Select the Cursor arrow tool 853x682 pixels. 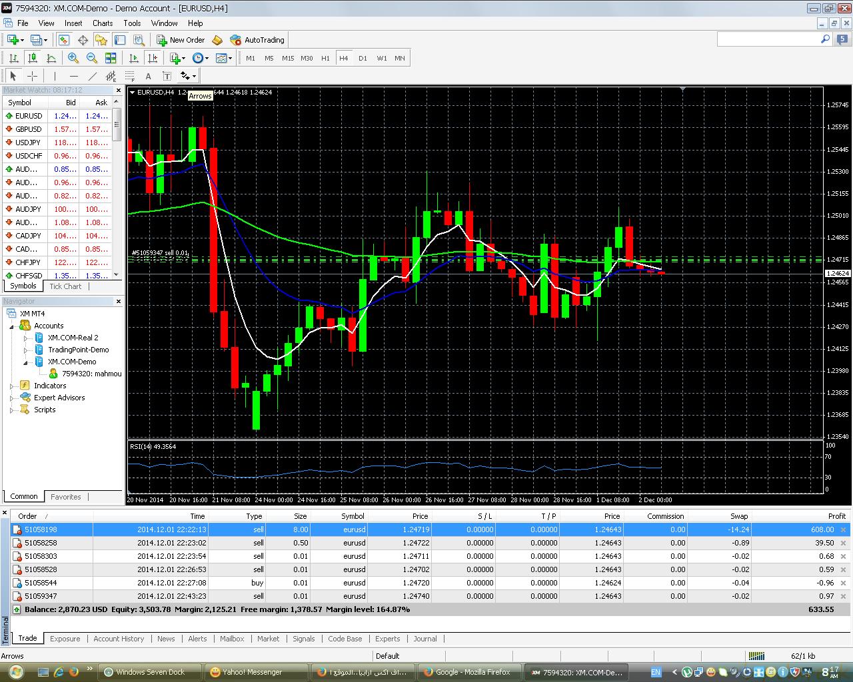(x=13, y=76)
